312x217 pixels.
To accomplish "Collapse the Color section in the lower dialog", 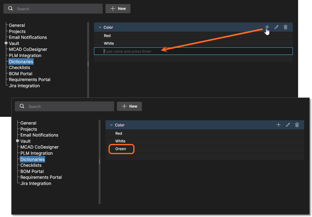I will coord(111,125).
